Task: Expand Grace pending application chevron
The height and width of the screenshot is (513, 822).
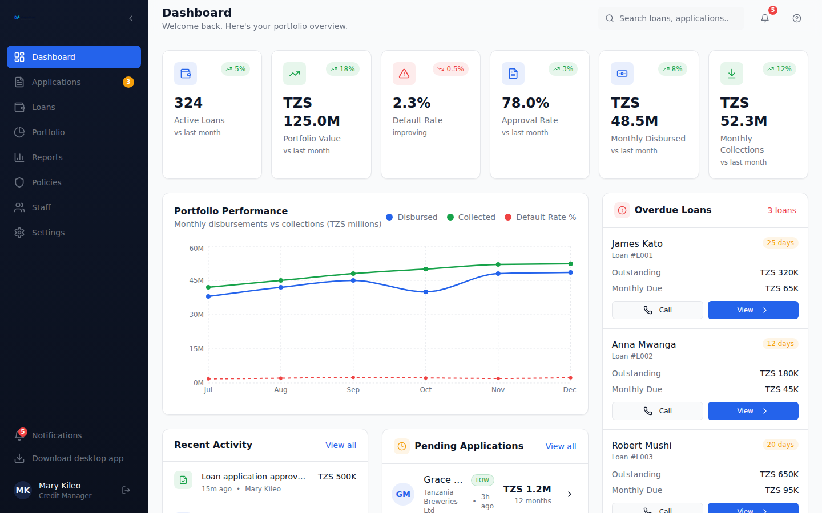Action: click(x=570, y=494)
